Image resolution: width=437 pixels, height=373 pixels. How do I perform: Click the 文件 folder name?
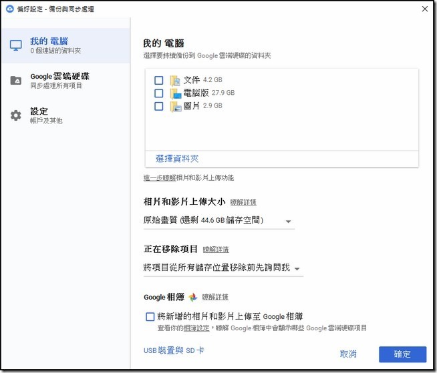tap(192, 80)
